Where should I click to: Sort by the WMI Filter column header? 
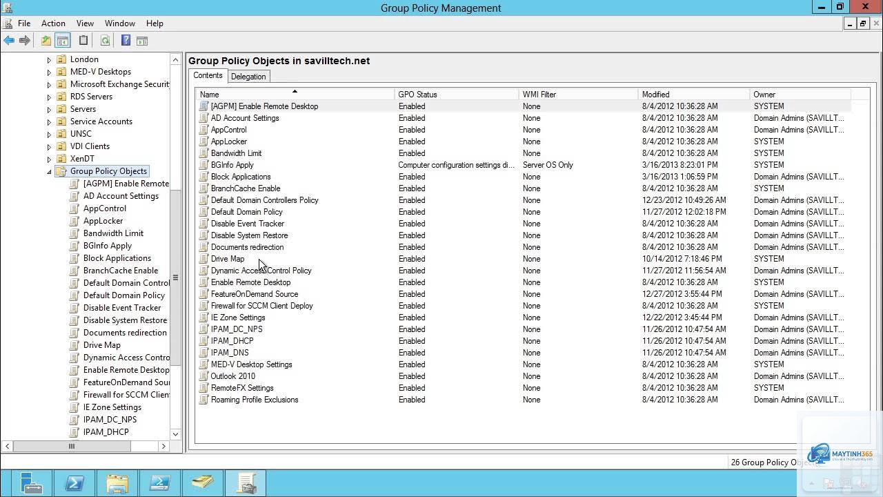pyautogui.click(x=579, y=95)
